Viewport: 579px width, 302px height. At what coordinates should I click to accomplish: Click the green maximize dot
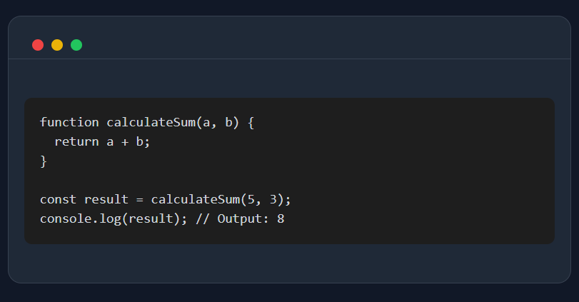click(76, 45)
